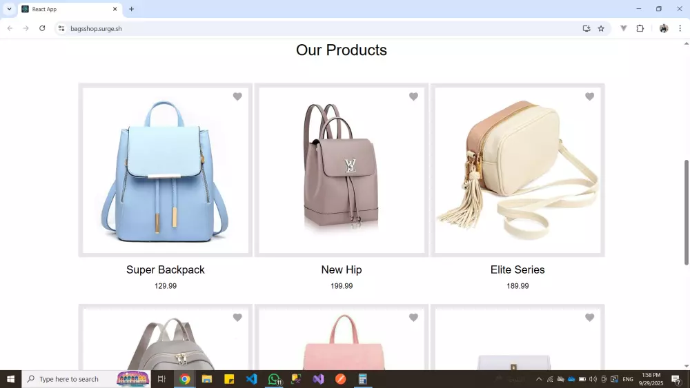Click the taskbar search box
690x388 pixels.
86,379
